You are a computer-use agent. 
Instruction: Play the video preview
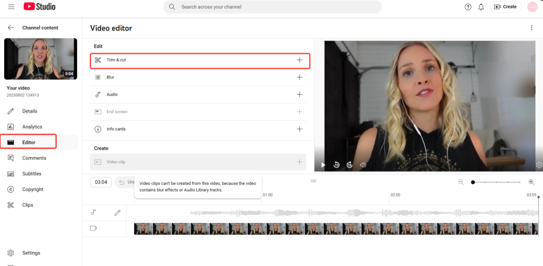pyautogui.click(x=323, y=165)
